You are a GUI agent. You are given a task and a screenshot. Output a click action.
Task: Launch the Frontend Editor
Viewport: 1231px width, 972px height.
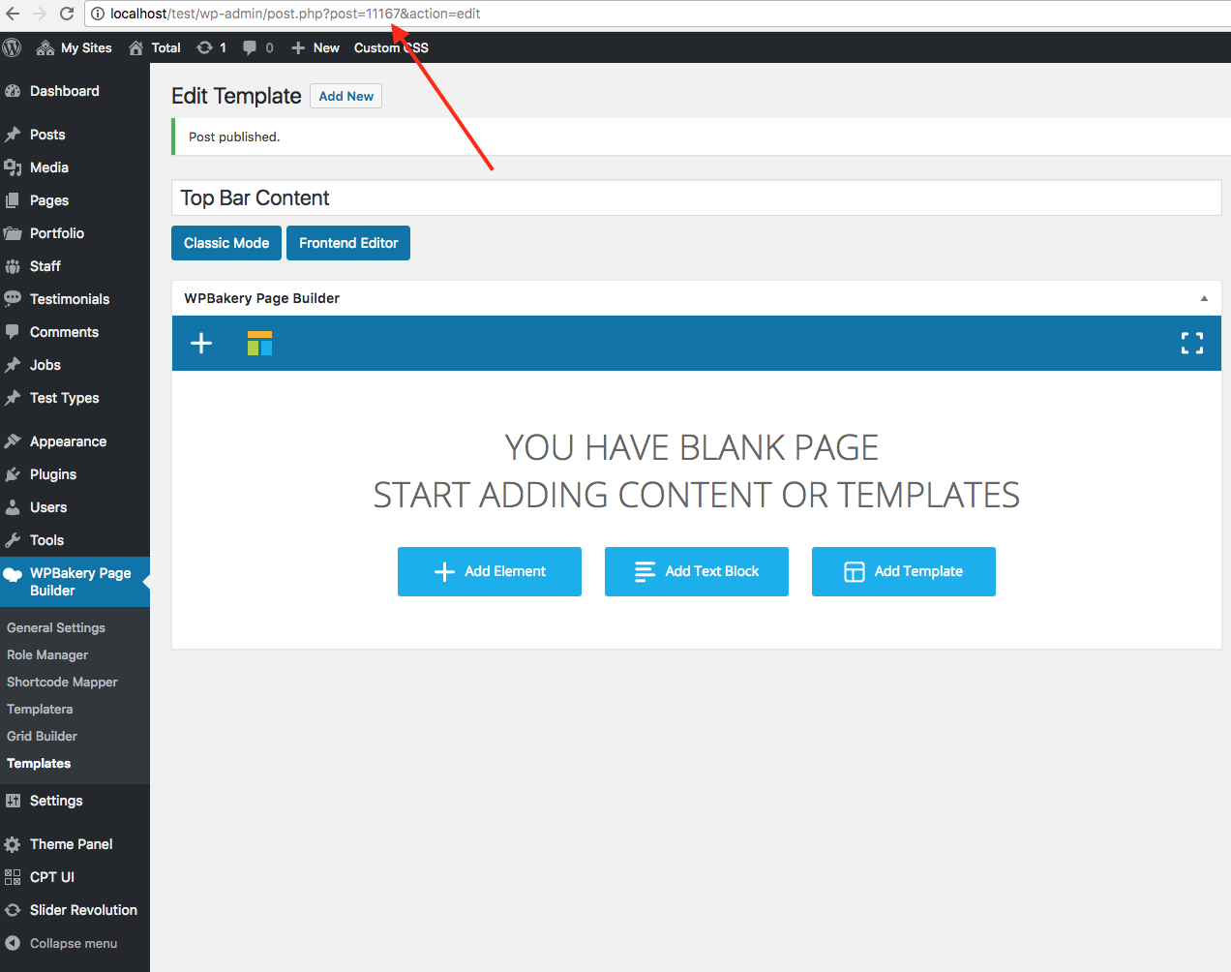point(348,243)
